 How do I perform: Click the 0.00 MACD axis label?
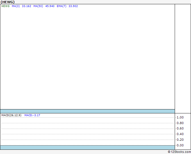[x=180, y=145]
